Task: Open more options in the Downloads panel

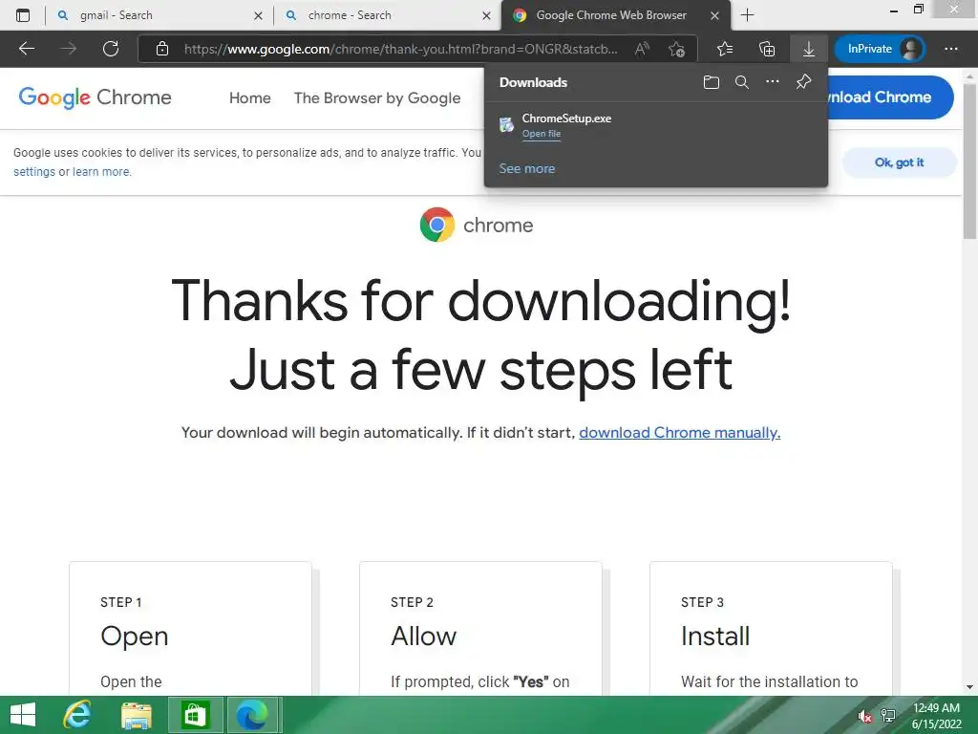Action: (772, 82)
